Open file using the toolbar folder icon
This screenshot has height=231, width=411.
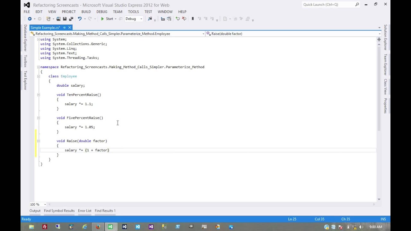[x=58, y=19]
